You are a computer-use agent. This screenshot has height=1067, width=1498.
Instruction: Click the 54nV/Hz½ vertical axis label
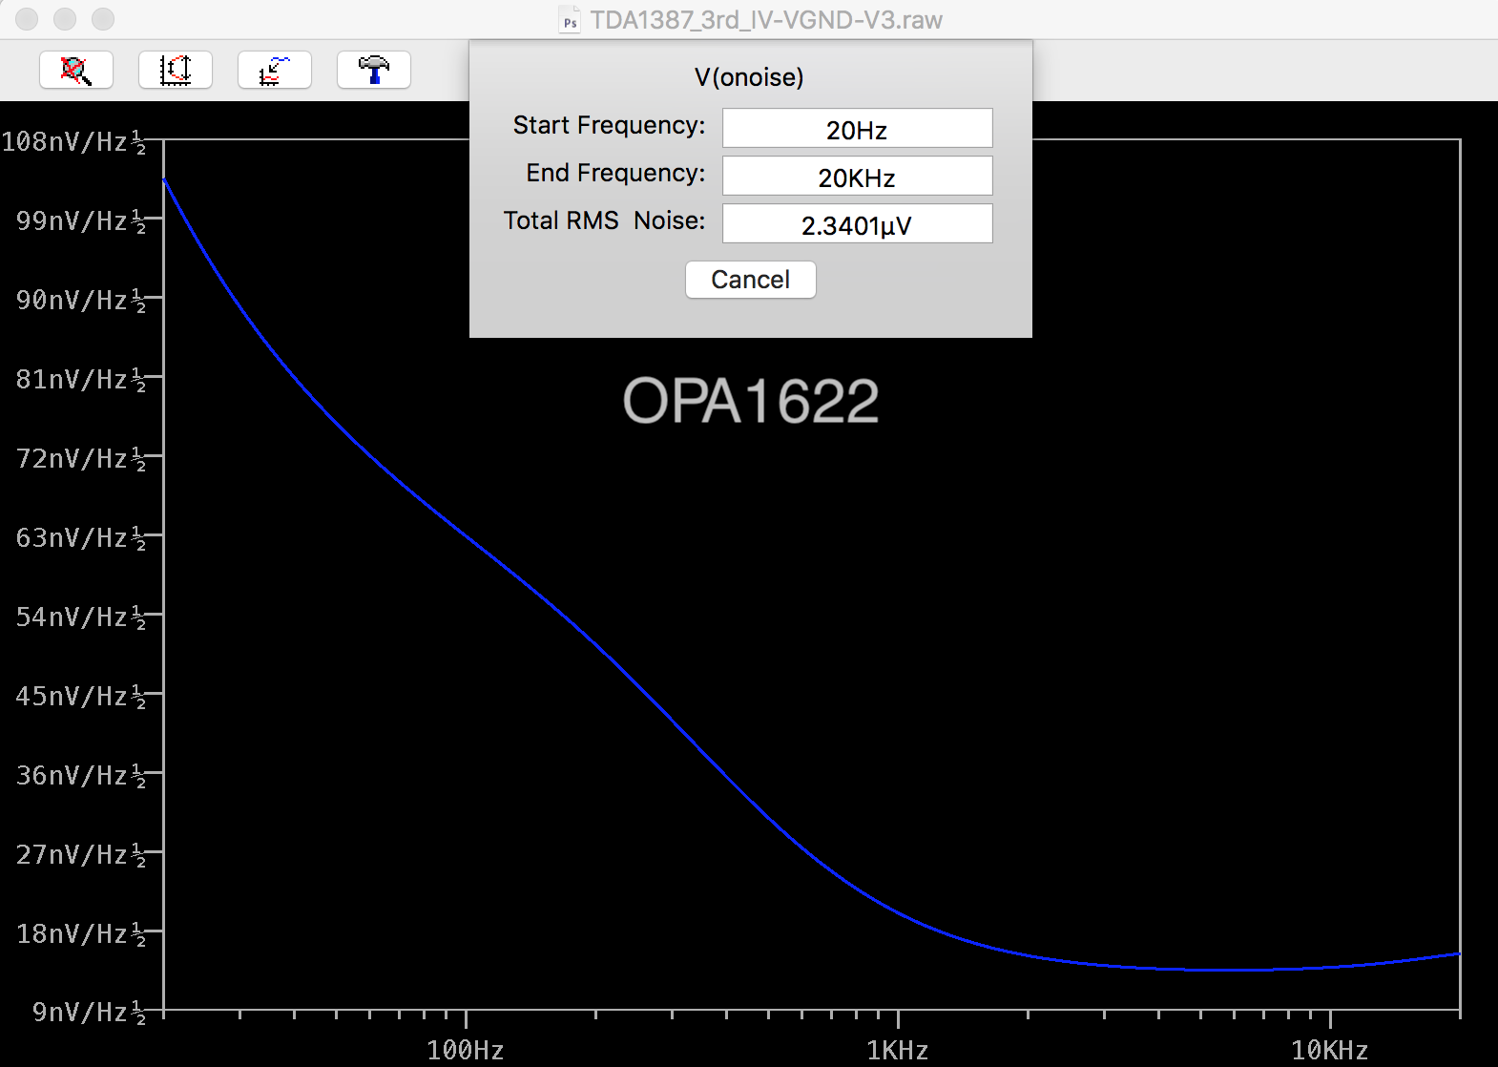pos(81,617)
